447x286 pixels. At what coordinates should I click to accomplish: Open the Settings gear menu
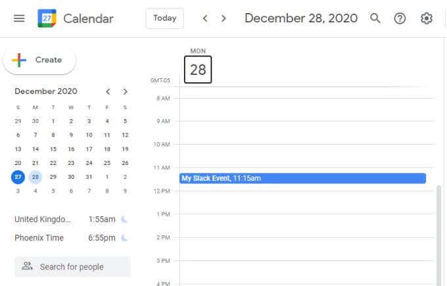(427, 18)
